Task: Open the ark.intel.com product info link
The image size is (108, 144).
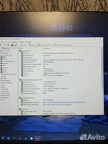Action: [x=64, y=102]
